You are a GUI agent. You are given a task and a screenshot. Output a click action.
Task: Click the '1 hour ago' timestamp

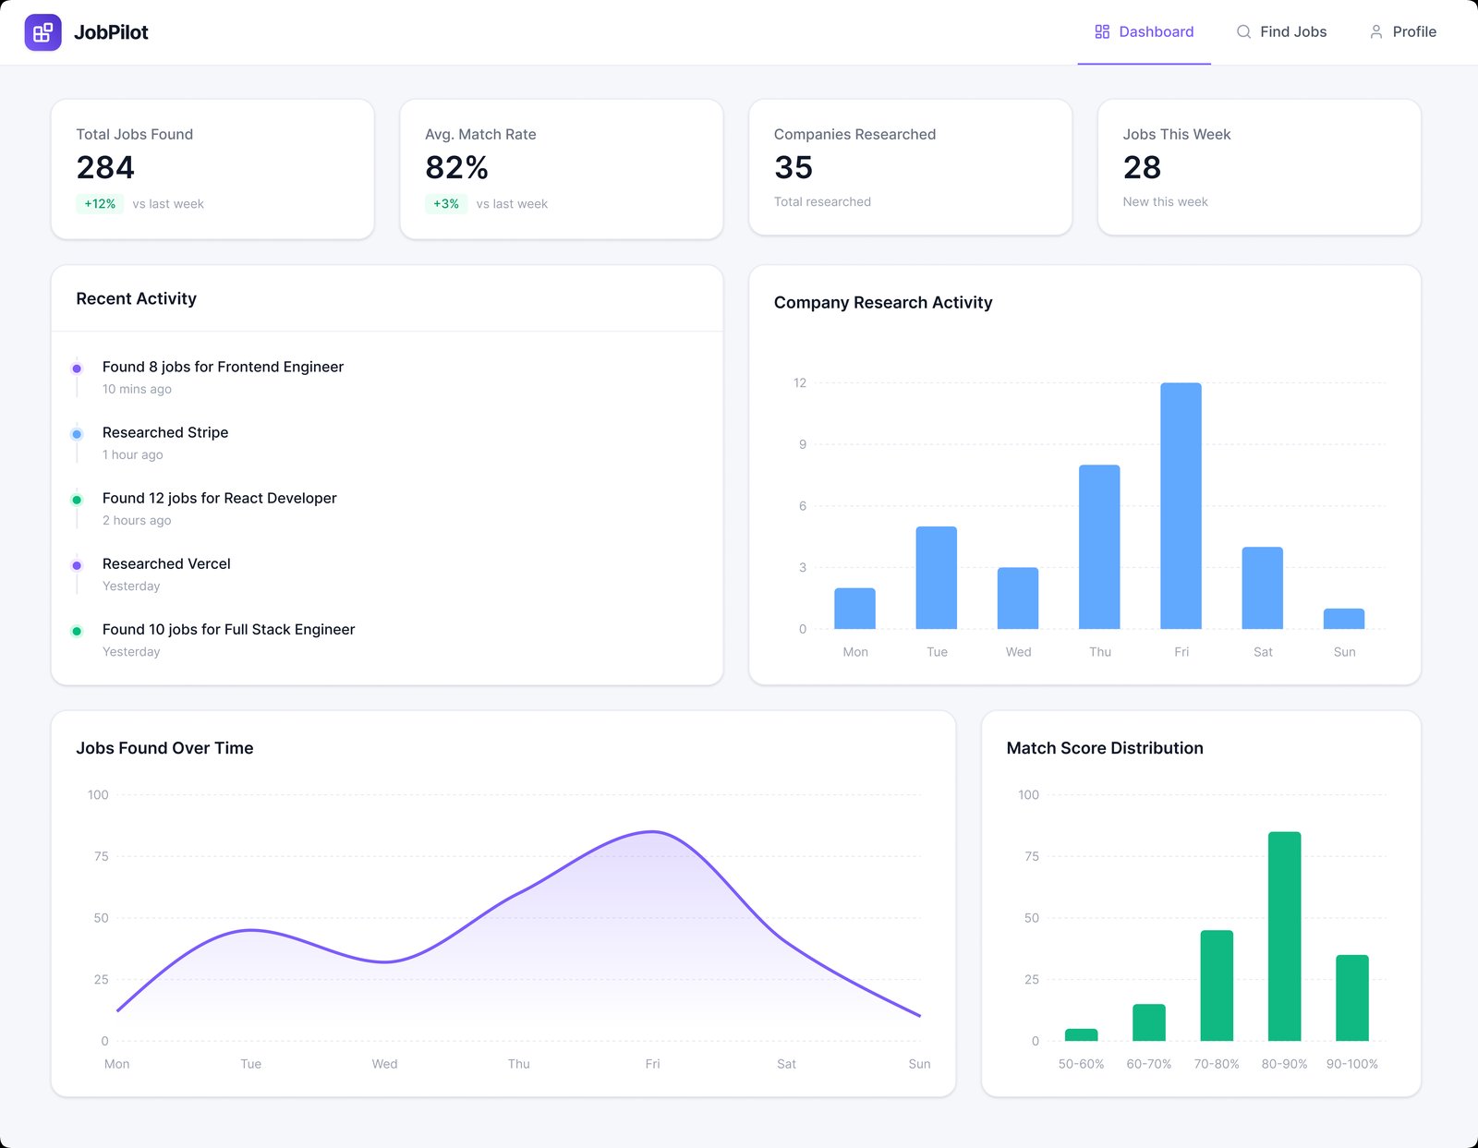point(132,454)
